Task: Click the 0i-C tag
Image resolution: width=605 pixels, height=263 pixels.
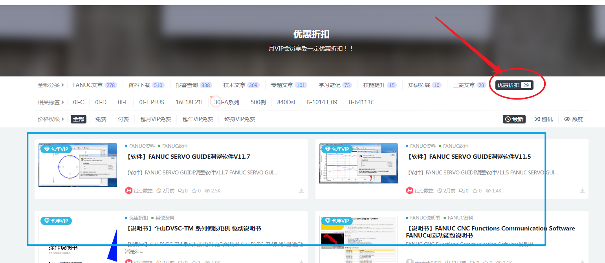Action: [x=78, y=102]
